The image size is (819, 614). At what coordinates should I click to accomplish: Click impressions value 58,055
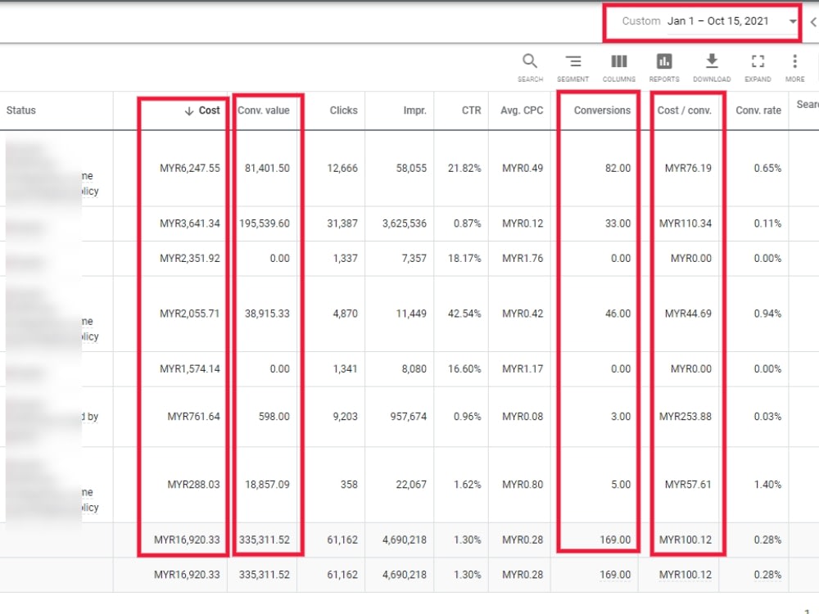click(x=411, y=168)
